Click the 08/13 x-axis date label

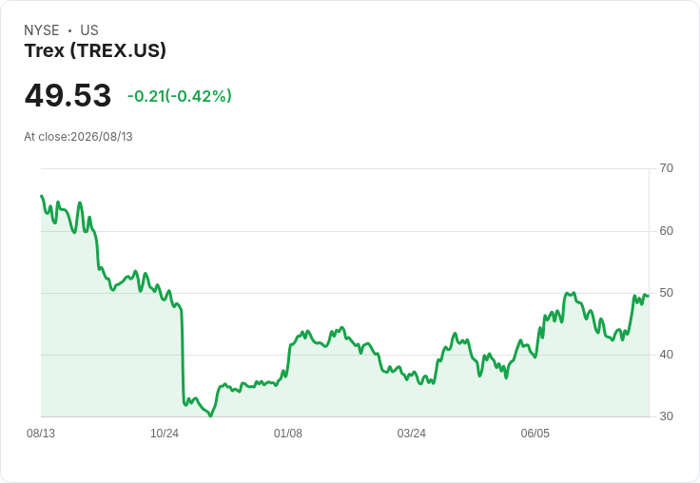pos(41,433)
